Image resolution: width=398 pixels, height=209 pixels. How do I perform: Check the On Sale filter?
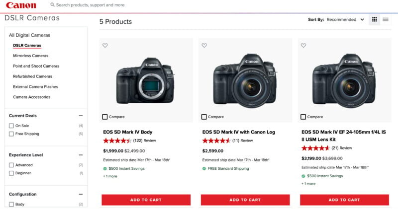(11, 126)
